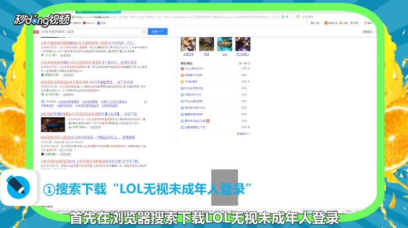Open hot search item 1 starting with 'Tesco'

click(x=194, y=69)
